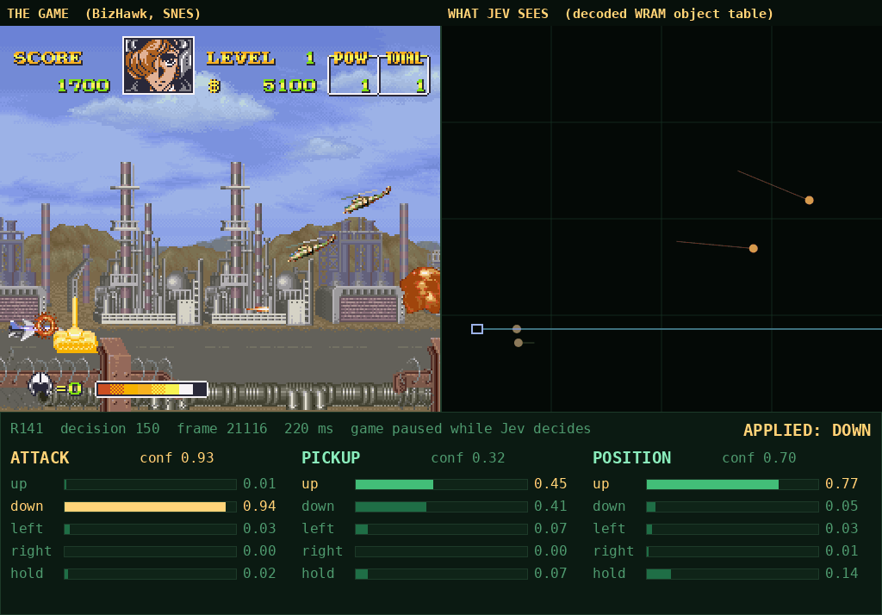Click the dollar sign money icon
Image resolution: width=882 pixels, height=615 pixels.
coord(214,85)
